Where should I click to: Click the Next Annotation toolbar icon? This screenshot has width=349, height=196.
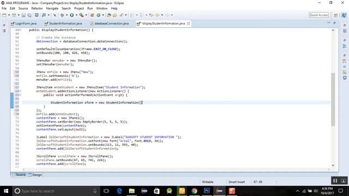click(132, 15)
